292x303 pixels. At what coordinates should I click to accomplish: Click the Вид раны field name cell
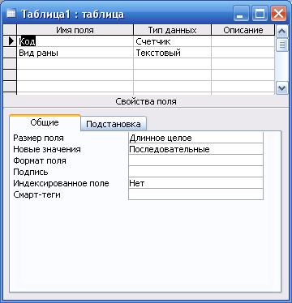click(x=75, y=53)
